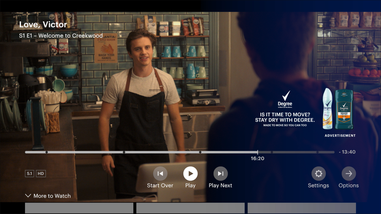
Task: Open the Settings gear
Action: [318, 174]
